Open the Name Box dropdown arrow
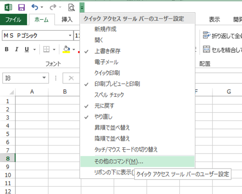Screen dimensions: 242x194 [44, 77]
